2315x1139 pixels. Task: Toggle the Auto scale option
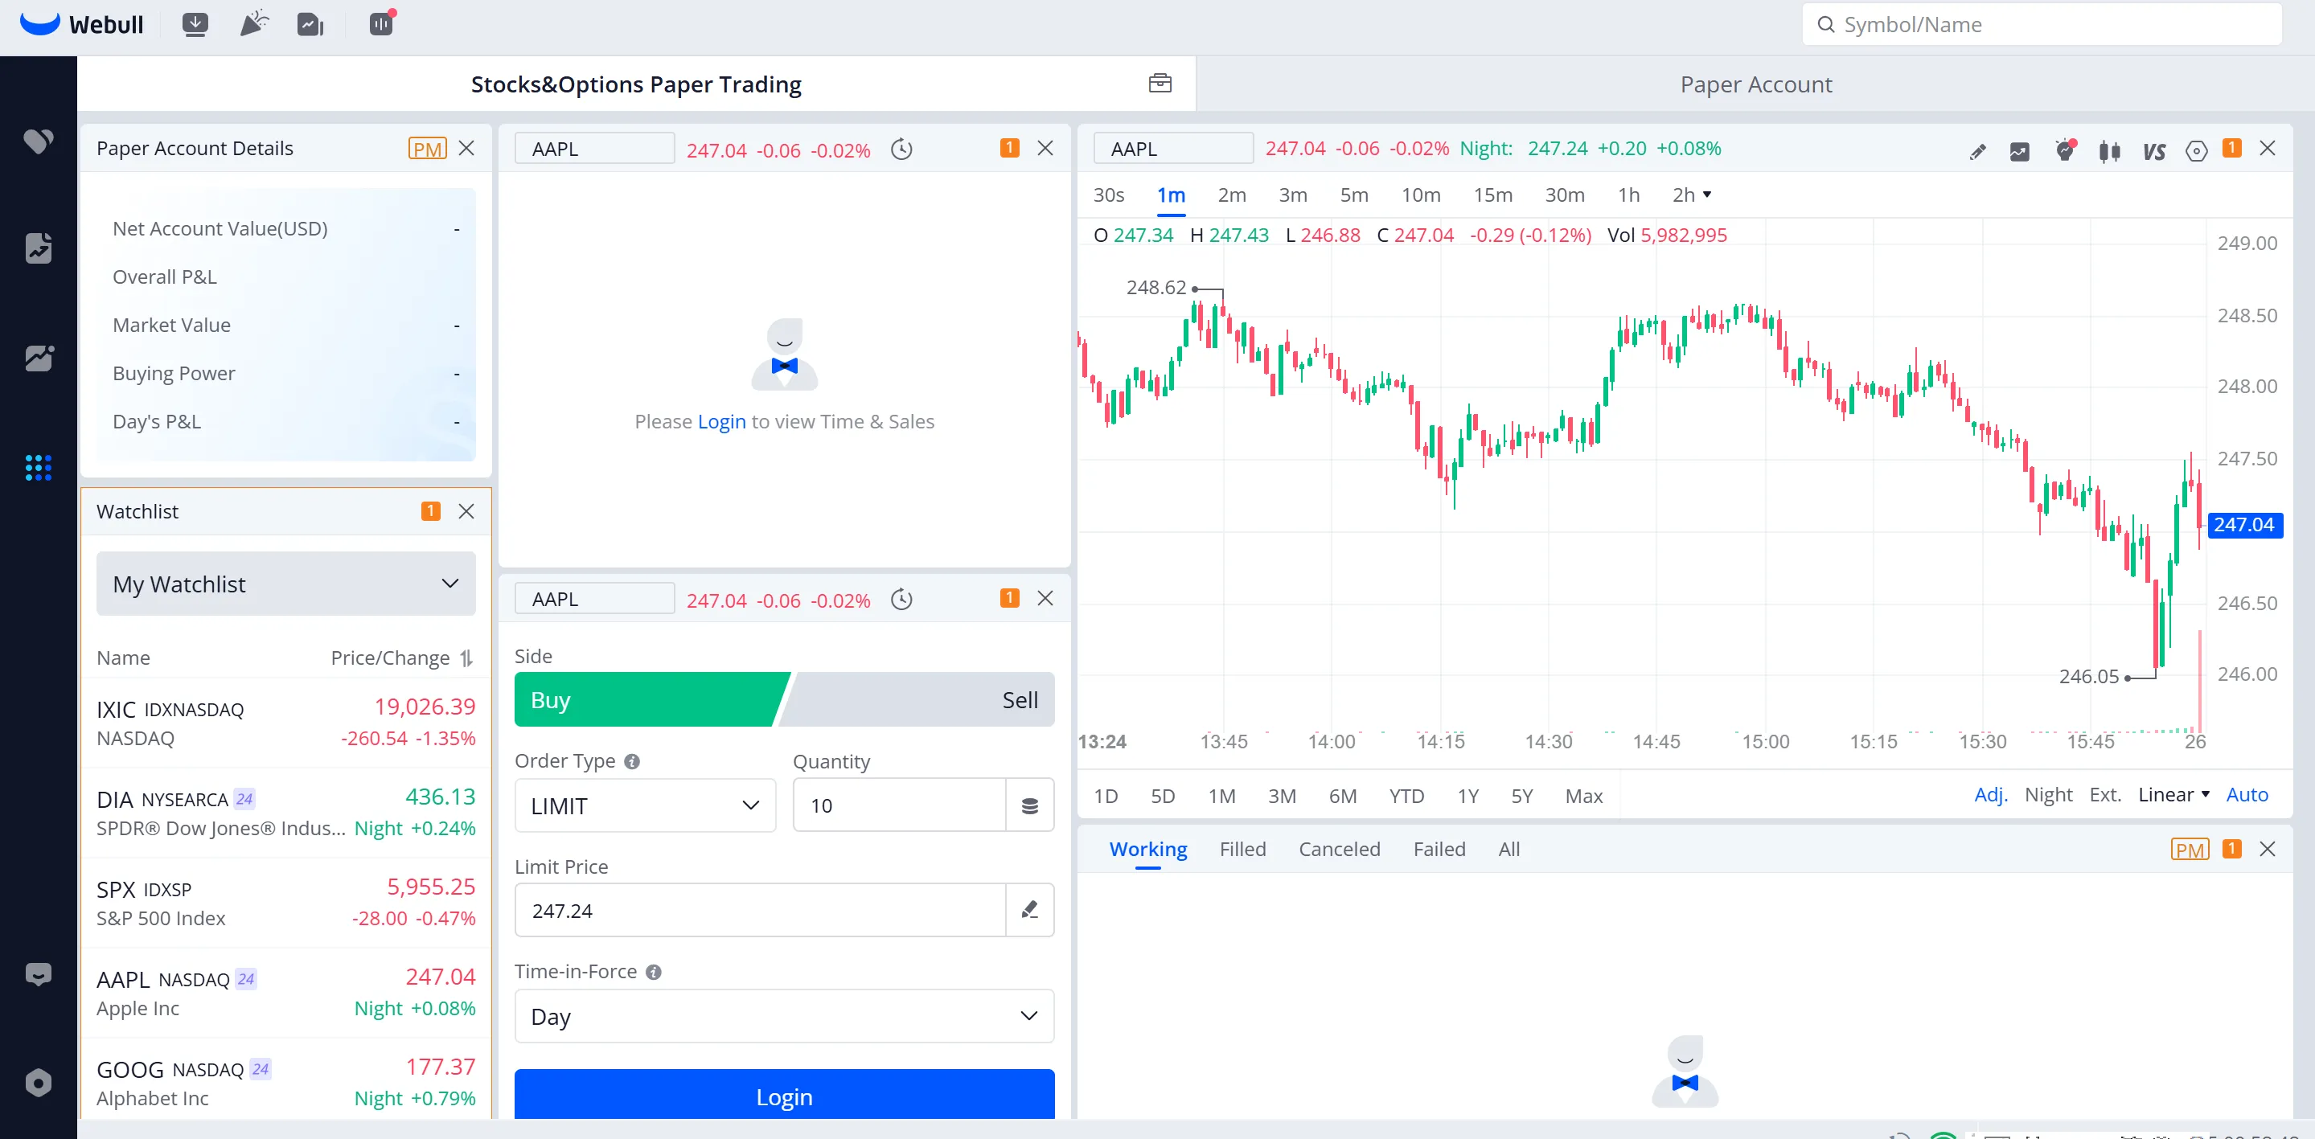point(2247,795)
